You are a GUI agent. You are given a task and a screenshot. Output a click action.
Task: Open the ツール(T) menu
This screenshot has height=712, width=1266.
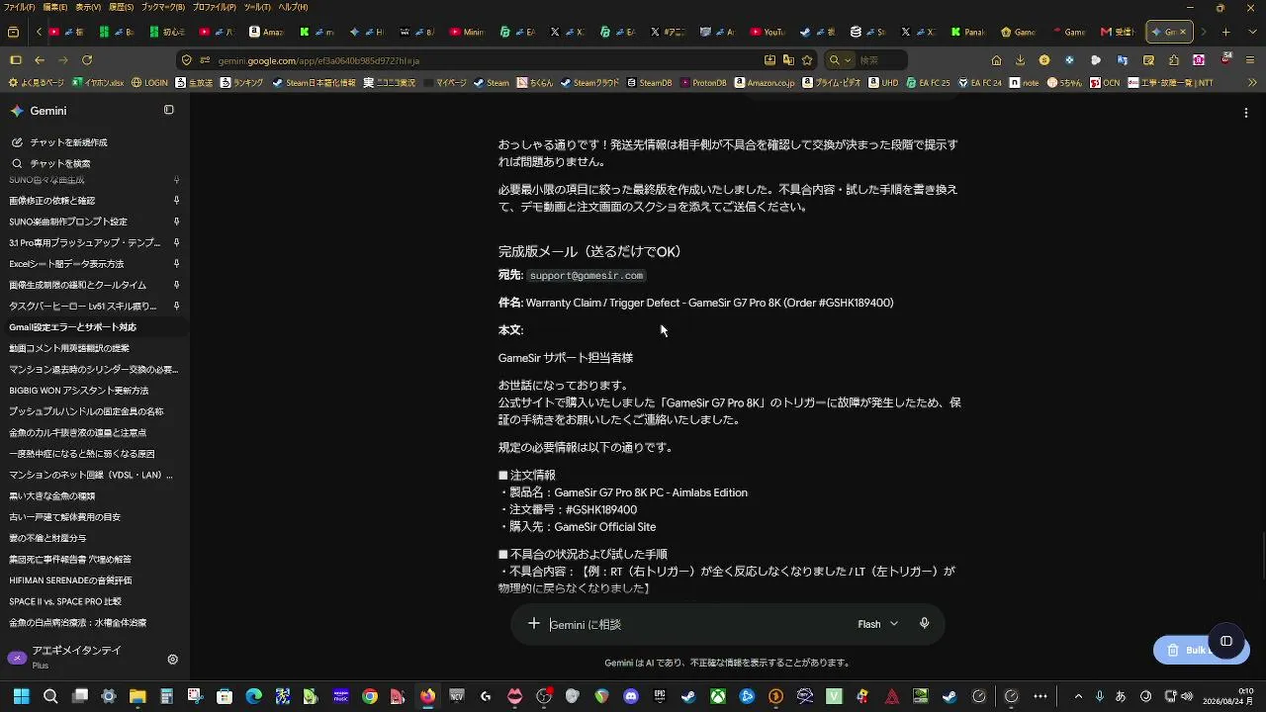[x=257, y=7]
